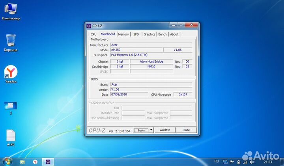The image size is (284, 166).
Task: Click the RU language indicator
Action: (x=217, y=161)
